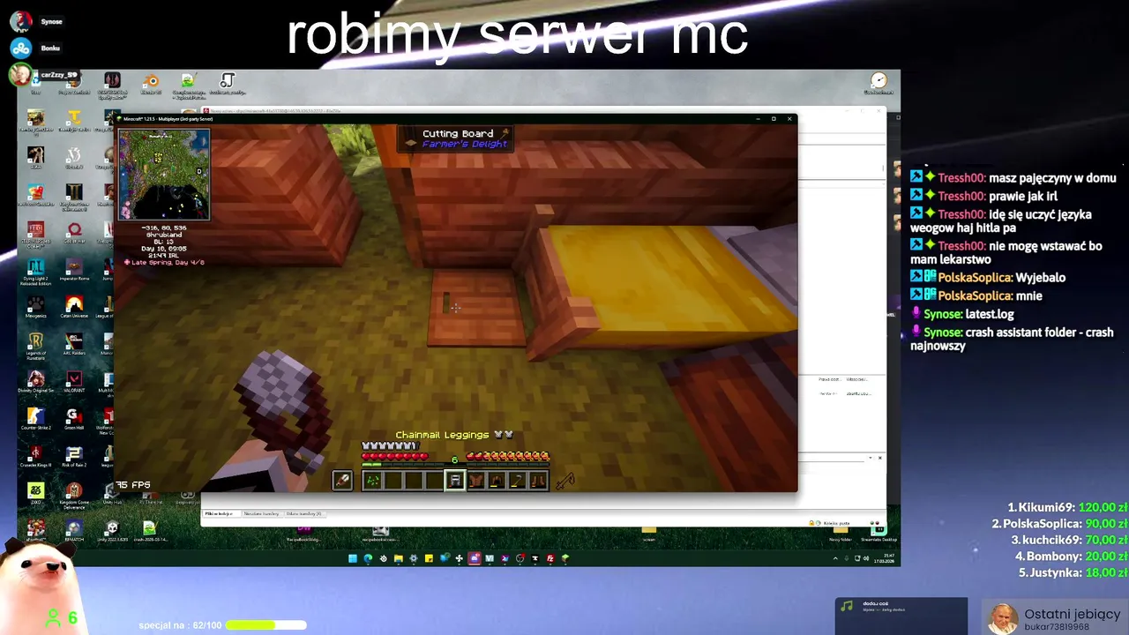Open the Blender desktop shortcut

click(151, 84)
